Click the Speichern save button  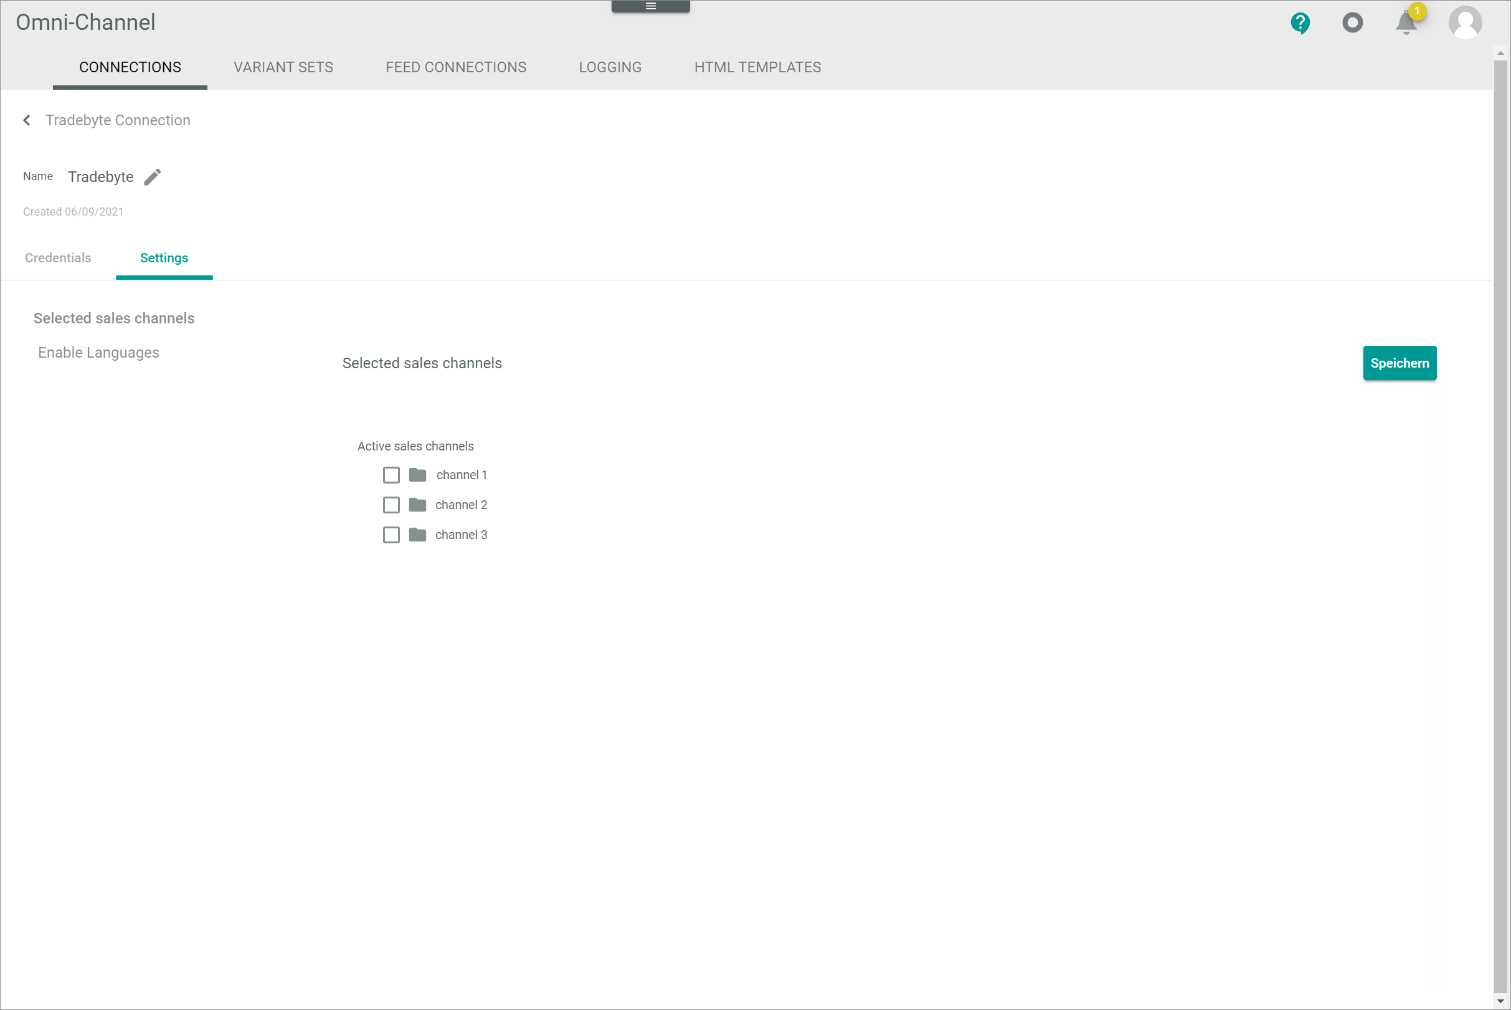tap(1399, 363)
